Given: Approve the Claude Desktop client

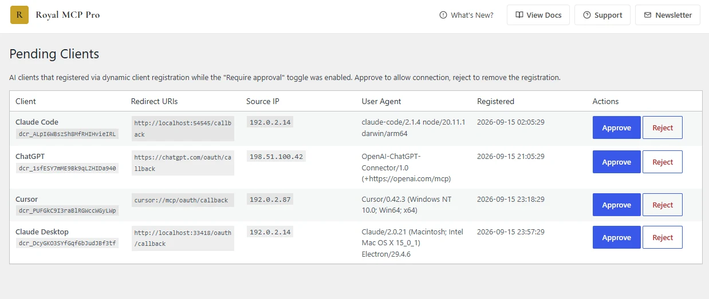Looking at the screenshot, I should 616,237.
